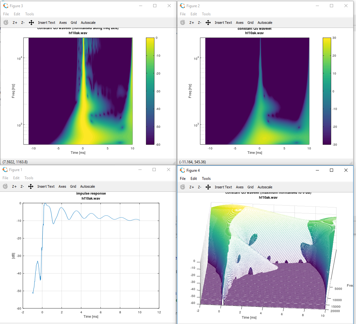Toggle Grid in Figure 3 toolbar

tap(73, 23)
